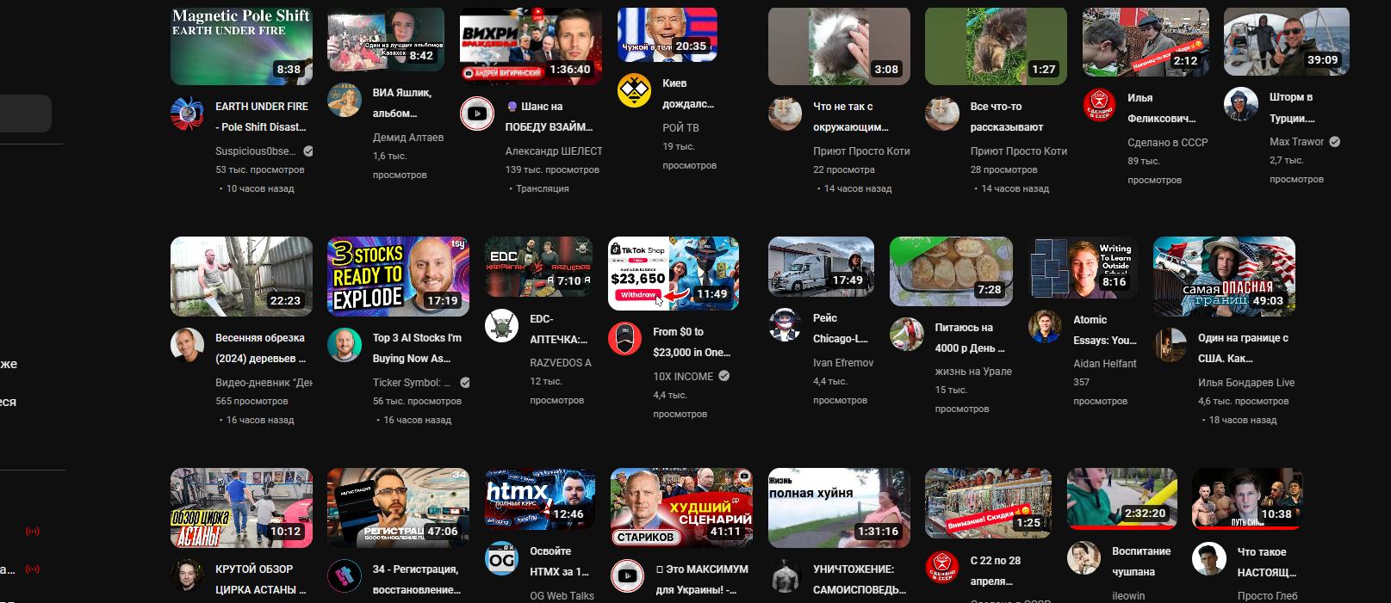Click "Max Trawor" channel name

1296,141
